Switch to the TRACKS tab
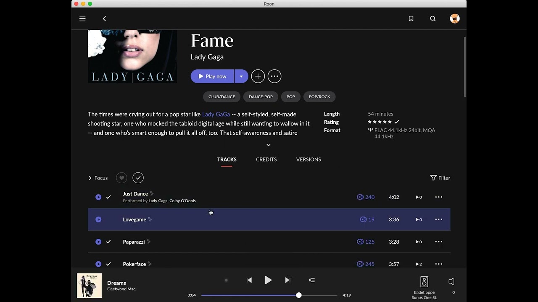Screen dimensions: 538x302 point(227,159)
